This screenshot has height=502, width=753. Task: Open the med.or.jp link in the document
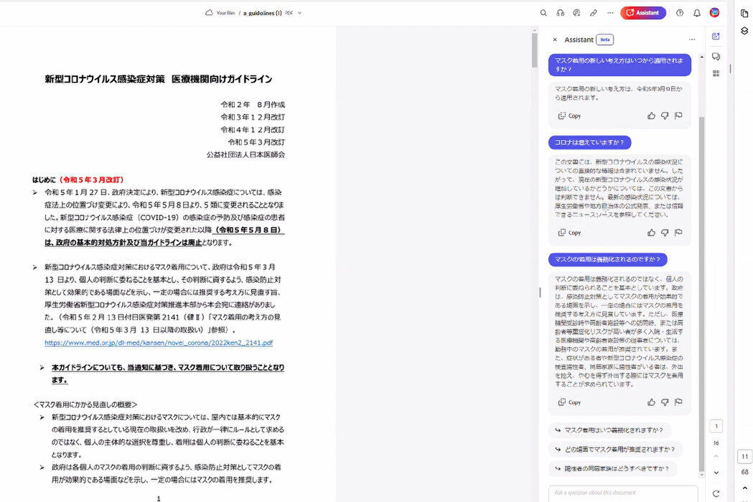(x=158, y=343)
